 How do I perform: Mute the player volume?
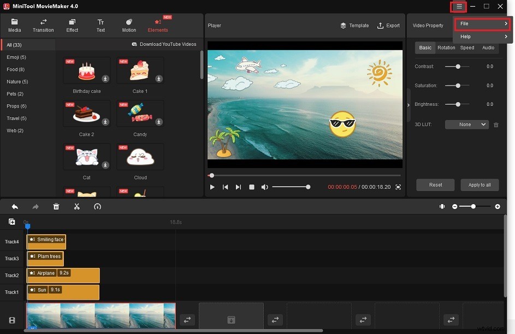pyautogui.click(x=264, y=187)
